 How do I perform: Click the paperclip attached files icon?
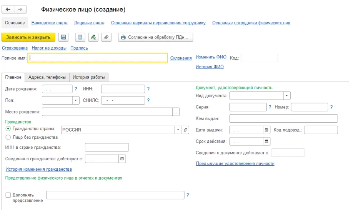click(106, 37)
